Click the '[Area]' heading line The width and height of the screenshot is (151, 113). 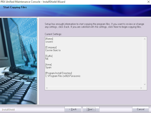[x=48, y=64]
